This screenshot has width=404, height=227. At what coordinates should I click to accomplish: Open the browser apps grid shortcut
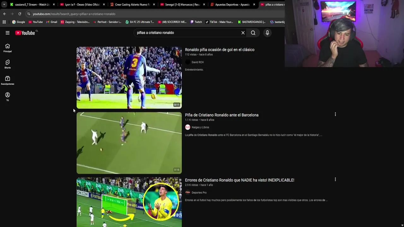4,22
